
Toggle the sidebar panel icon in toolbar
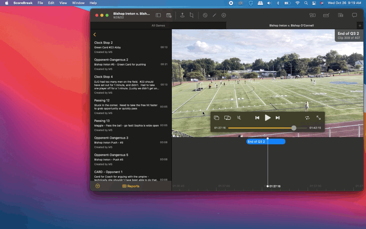click(x=158, y=15)
